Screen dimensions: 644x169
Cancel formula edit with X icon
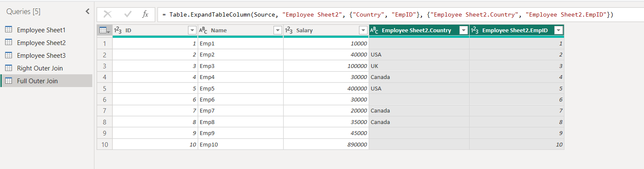click(x=108, y=14)
